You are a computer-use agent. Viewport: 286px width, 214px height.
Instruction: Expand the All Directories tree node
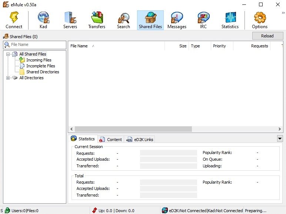[8, 78]
